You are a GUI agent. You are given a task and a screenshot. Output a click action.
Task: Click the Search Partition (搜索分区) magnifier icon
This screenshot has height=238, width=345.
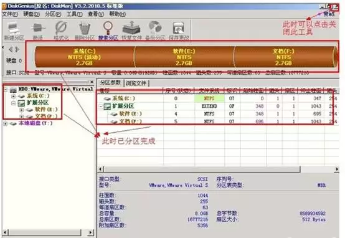pos(108,28)
